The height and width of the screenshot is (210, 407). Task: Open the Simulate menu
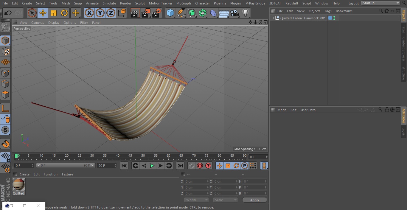point(109,3)
